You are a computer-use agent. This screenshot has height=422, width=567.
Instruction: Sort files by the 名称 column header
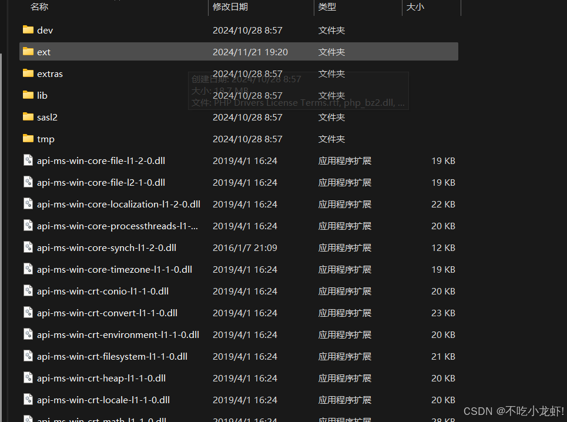point(39,7)
